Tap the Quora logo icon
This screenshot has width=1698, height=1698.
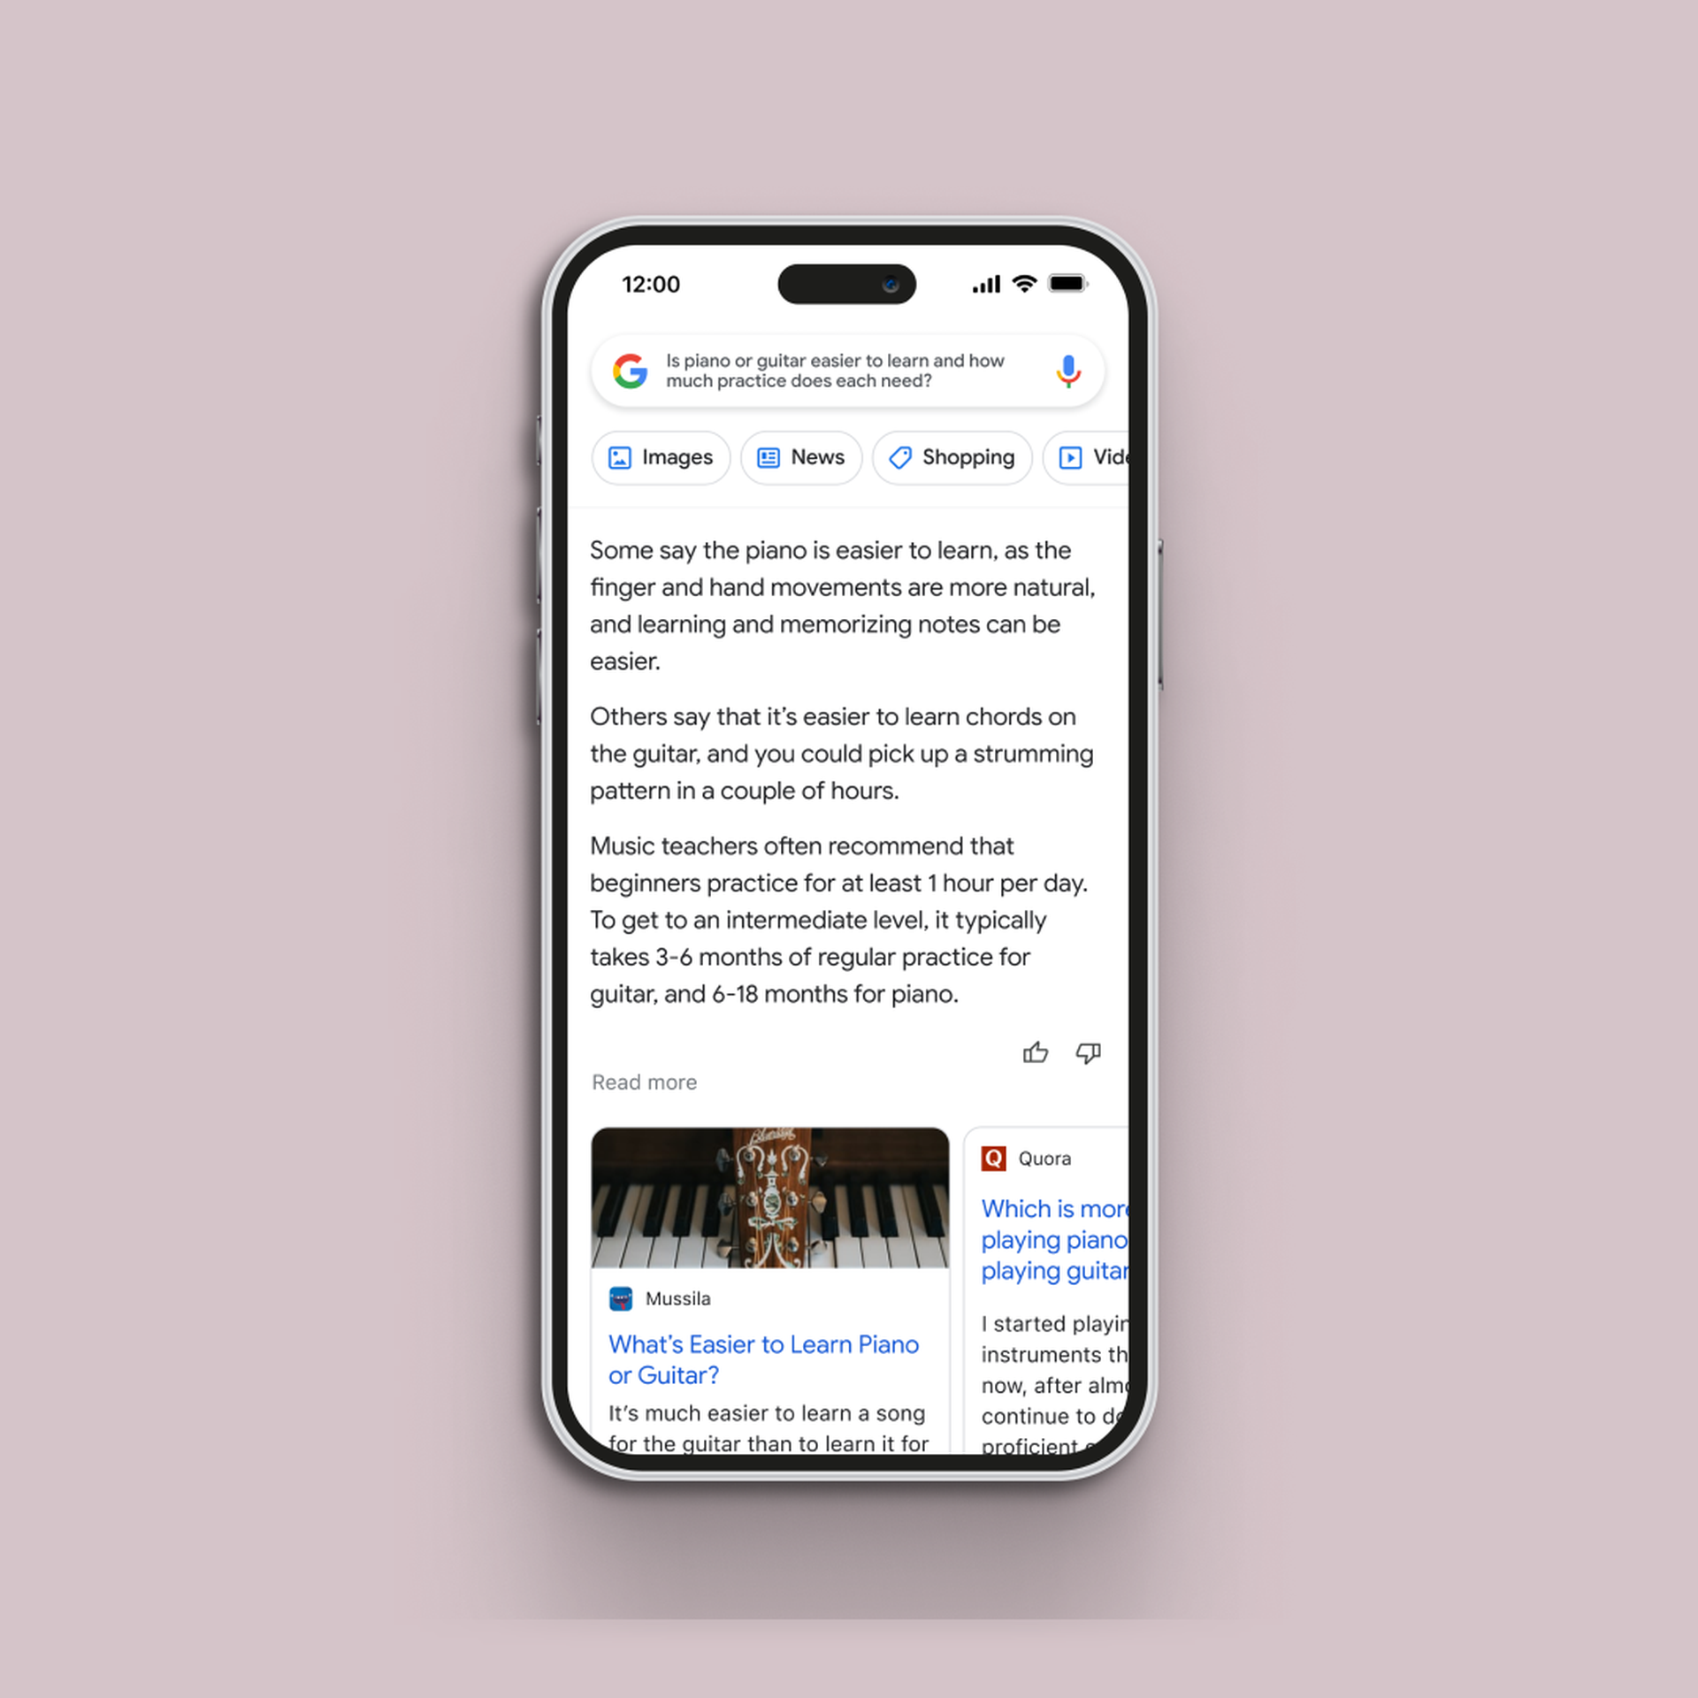(x=994, y=1159)
